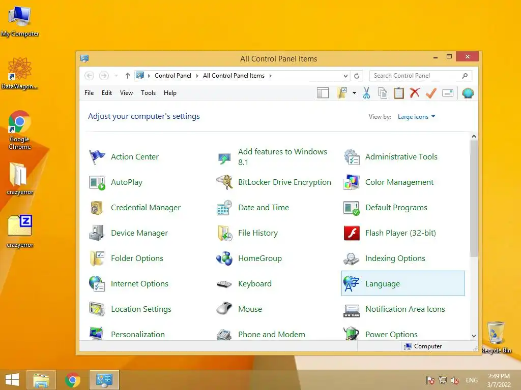The height and width of the screenshot is (390, 521).
Task: Click the orange checkmark toolbar icon
Action: 431,93
